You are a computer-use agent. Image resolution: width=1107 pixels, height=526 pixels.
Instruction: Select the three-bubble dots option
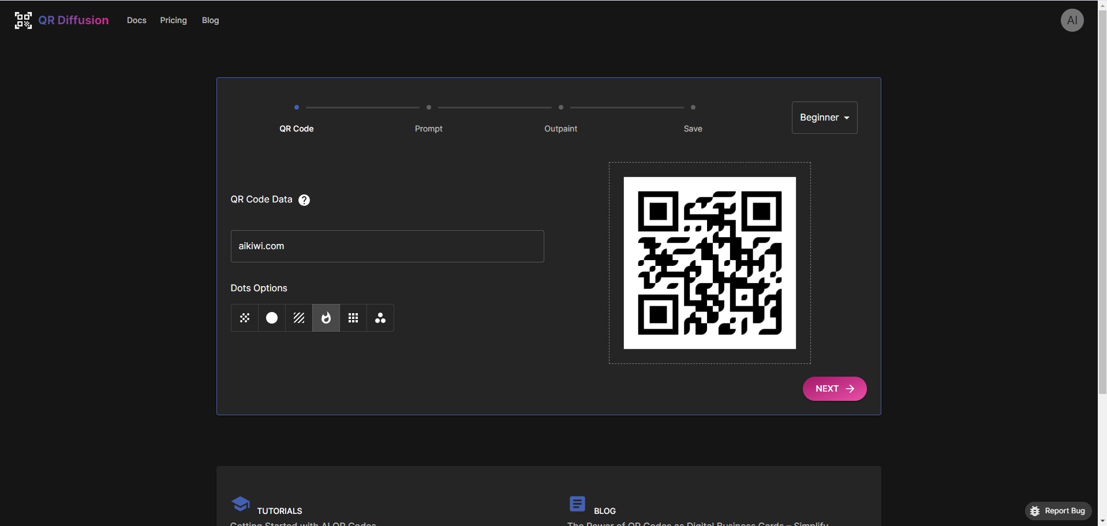click(380, 318)
